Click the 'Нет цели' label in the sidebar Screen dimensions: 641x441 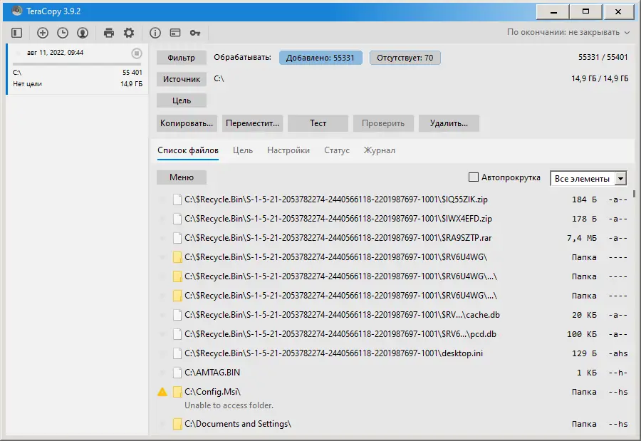point(27,84)
